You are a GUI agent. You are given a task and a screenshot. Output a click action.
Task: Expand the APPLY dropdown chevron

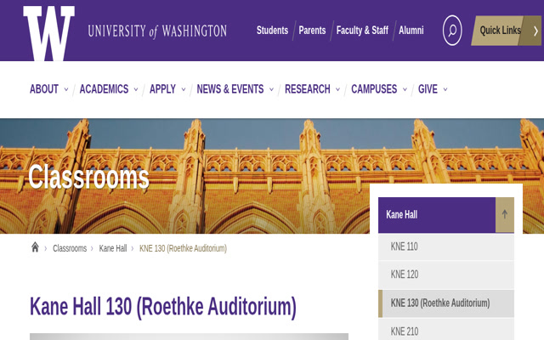coord(184,89)
